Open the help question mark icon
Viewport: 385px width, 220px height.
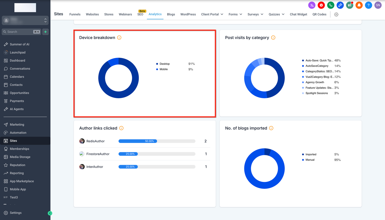tap(369, 5)
